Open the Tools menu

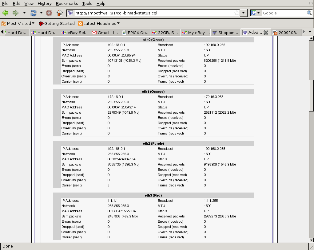(87, 3)
